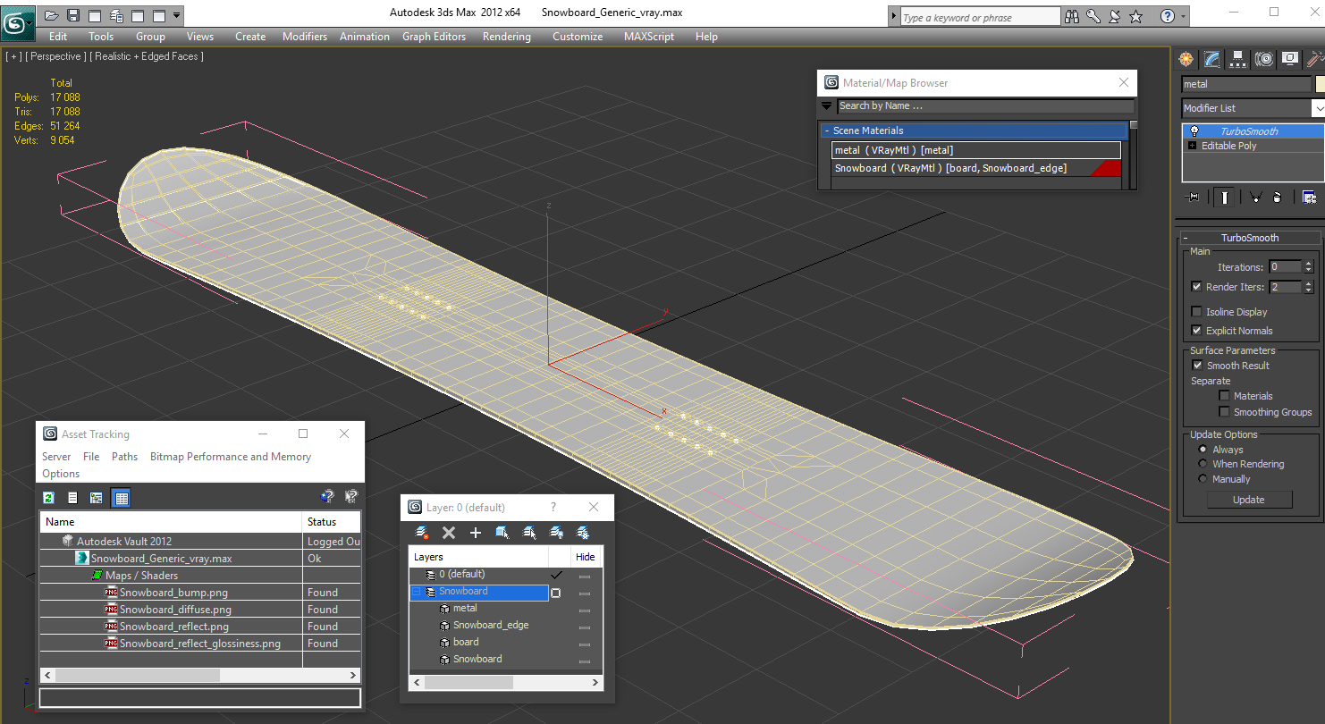This screenshot has width=1325, height=724.
Task: Click Freeze/Unfreeze All Layers icon
Action: 583,533
